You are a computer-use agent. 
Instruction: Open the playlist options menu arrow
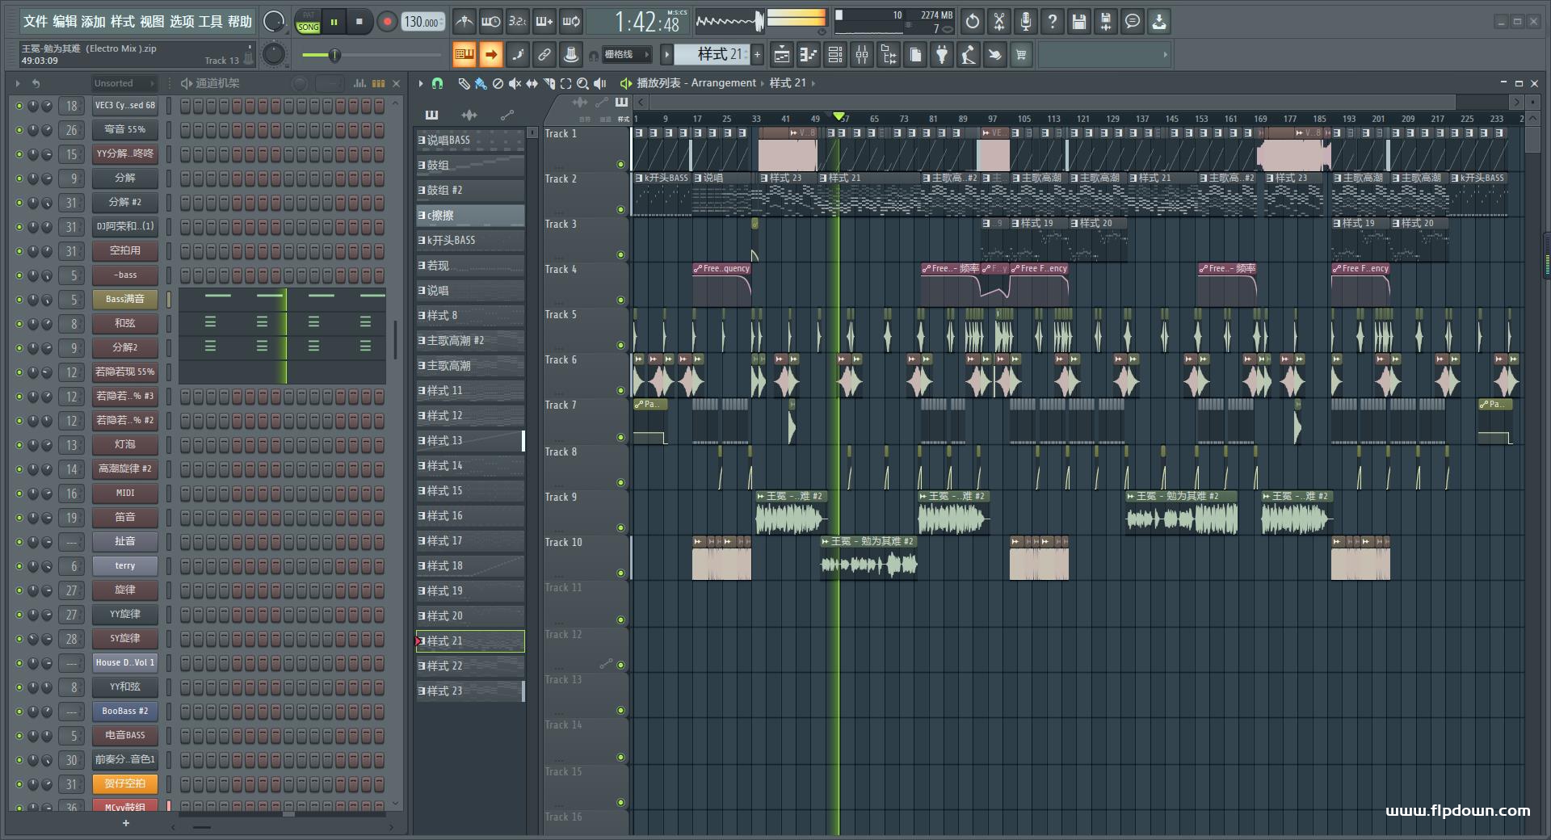click(x=421, y=83)
